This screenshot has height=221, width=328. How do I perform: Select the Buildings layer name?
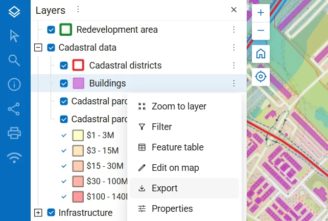107,83
